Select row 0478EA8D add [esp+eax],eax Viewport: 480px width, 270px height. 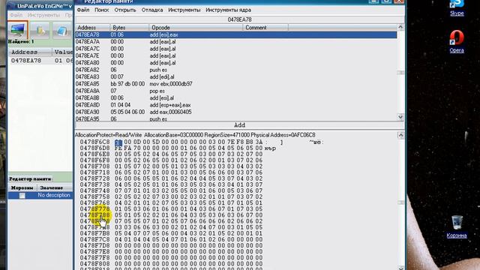[x=236, y=105]
